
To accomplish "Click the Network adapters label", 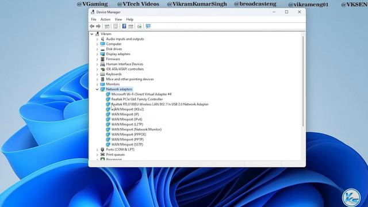I will [119, 89].
